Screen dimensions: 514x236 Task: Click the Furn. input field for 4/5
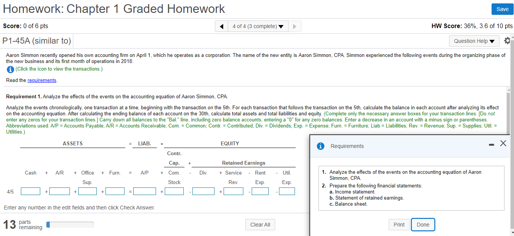[x=115, y=192]
